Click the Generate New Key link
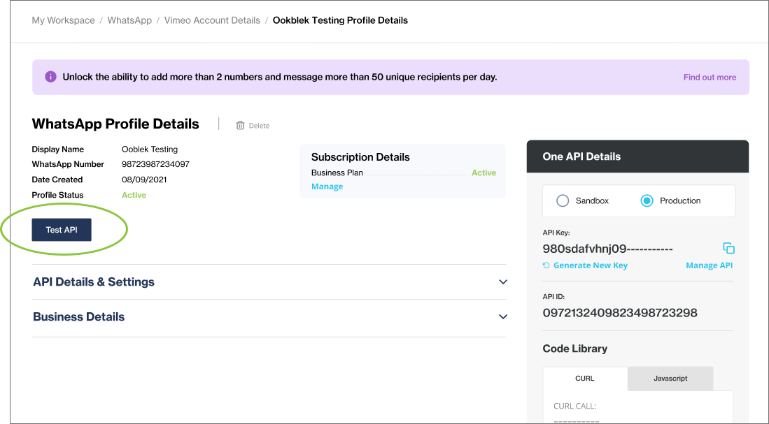This screenshot has height=424, width=769. [591, 265]
